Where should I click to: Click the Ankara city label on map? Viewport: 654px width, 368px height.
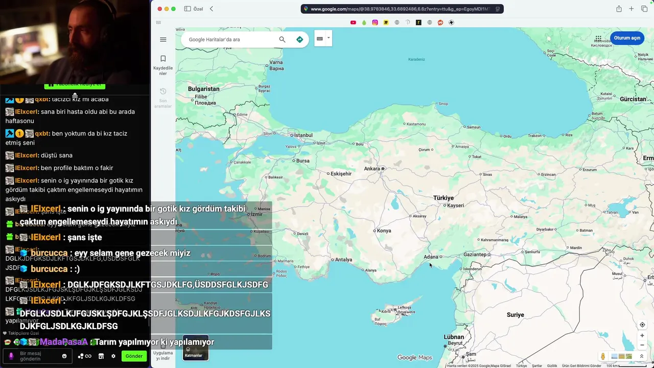tap(372, 169)
